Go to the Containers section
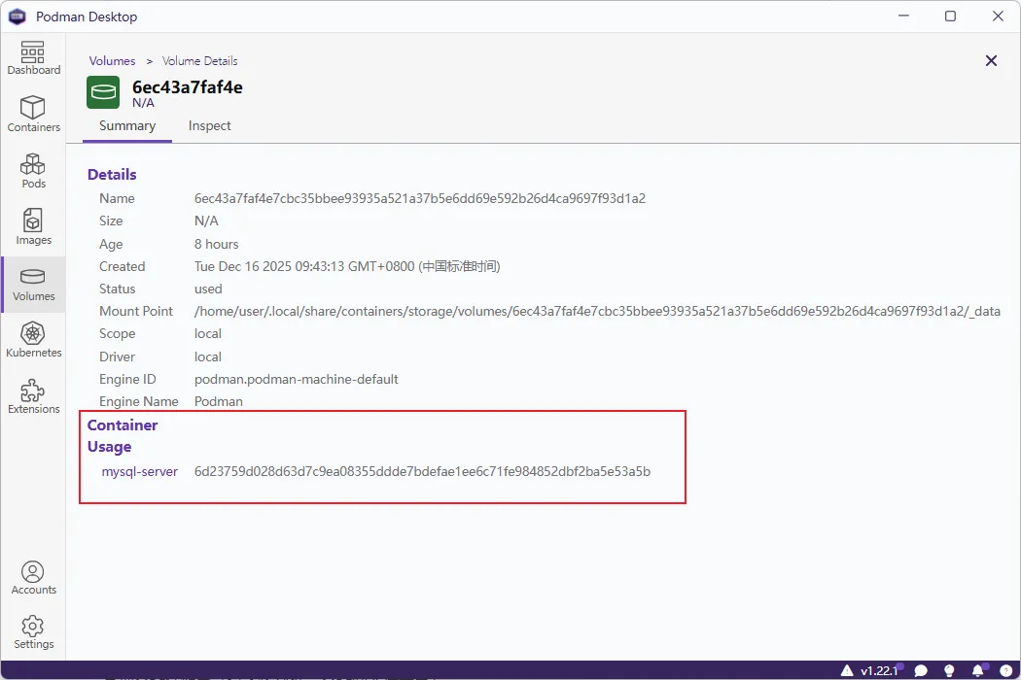 click(x=33, y=115)
